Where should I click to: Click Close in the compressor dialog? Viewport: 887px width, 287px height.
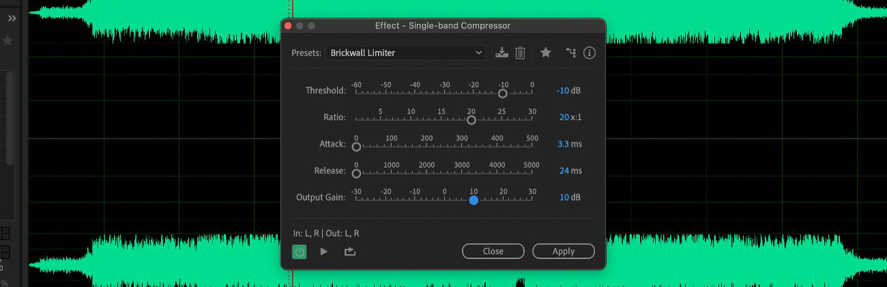click(493, 252)
